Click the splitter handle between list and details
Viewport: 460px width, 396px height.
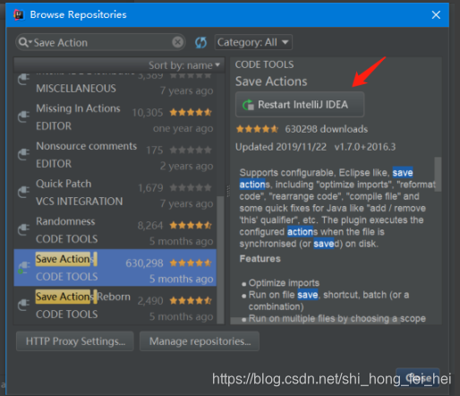pyautogui.click(x=228, y=192)
